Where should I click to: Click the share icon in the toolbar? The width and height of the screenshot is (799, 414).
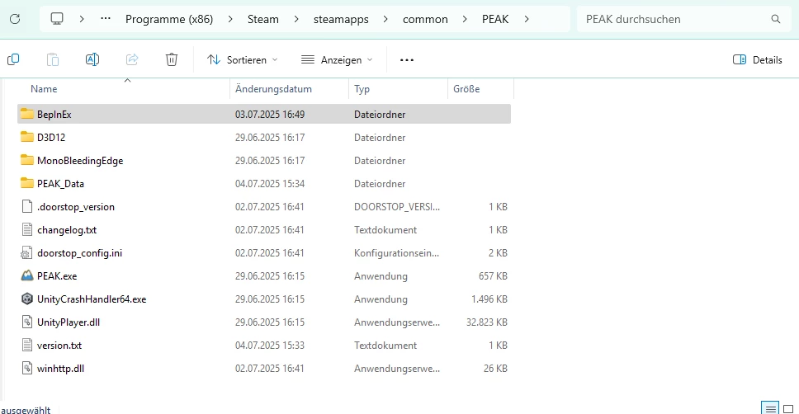(132, 59)
